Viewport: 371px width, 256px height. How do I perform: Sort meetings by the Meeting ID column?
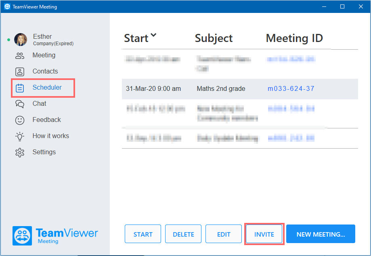pyautogui.click(x=294, y=38)
